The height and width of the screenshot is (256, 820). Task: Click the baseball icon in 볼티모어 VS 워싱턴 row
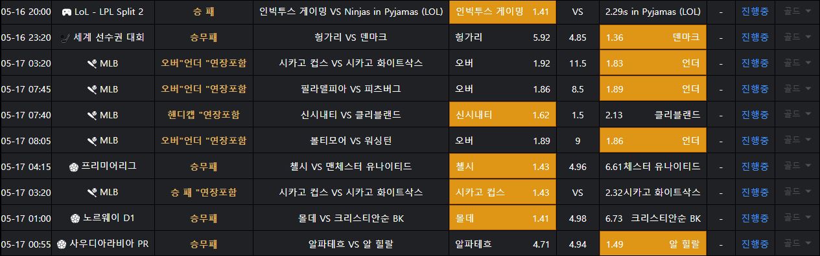coord(92,140)
